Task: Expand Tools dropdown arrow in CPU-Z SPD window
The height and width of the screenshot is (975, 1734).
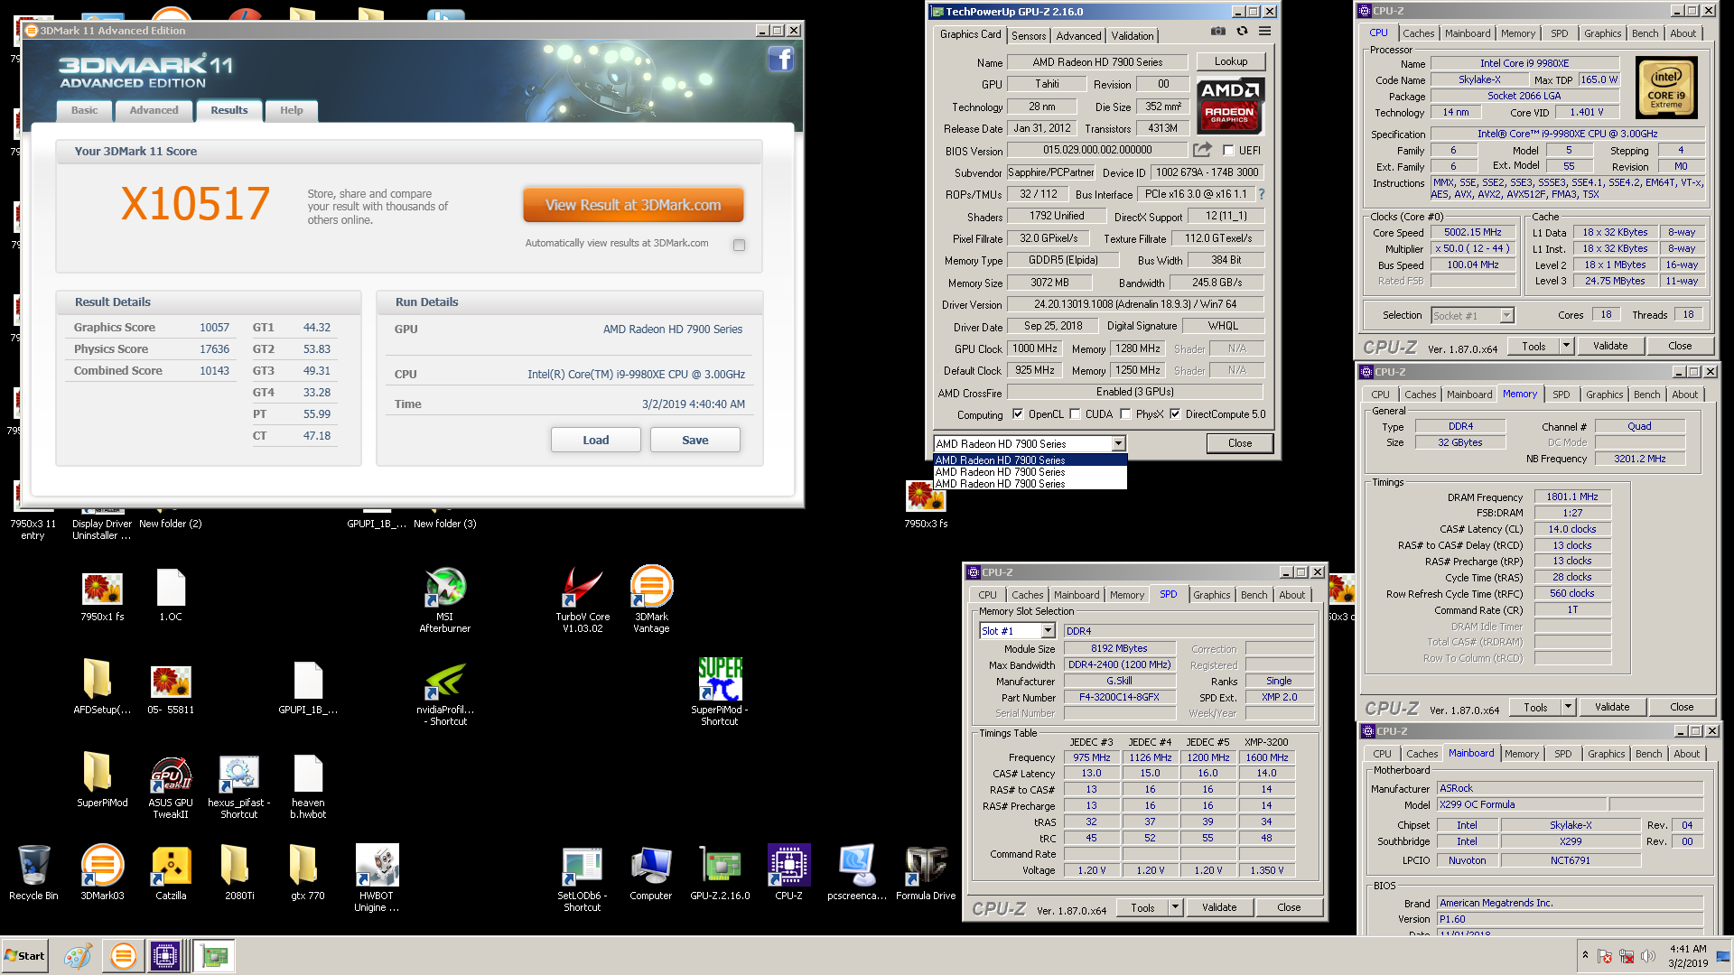Action: point(1175,907)
